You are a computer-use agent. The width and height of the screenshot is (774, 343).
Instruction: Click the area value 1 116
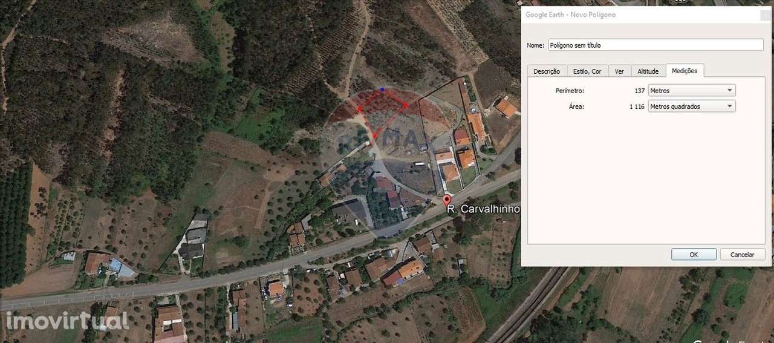637,106
